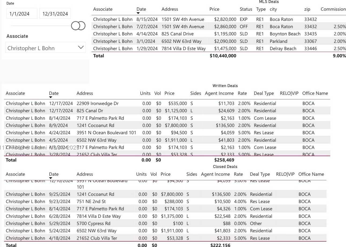Click Closed Deals Rate column header

[238, 174]
